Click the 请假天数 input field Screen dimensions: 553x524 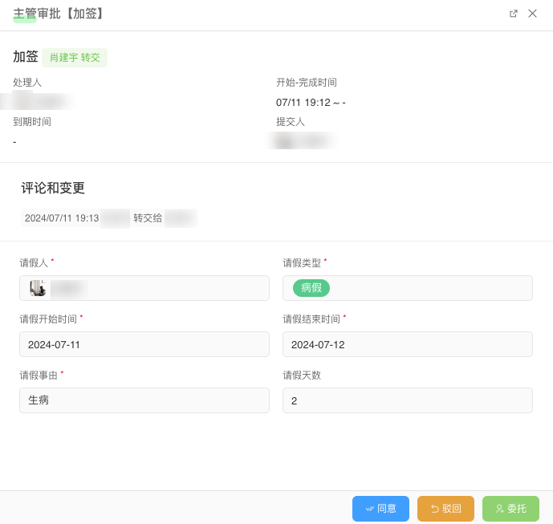tap(407, 400)
